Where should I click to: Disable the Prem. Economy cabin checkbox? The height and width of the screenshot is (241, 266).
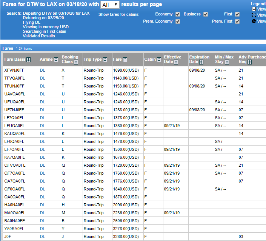pos(178,21)
